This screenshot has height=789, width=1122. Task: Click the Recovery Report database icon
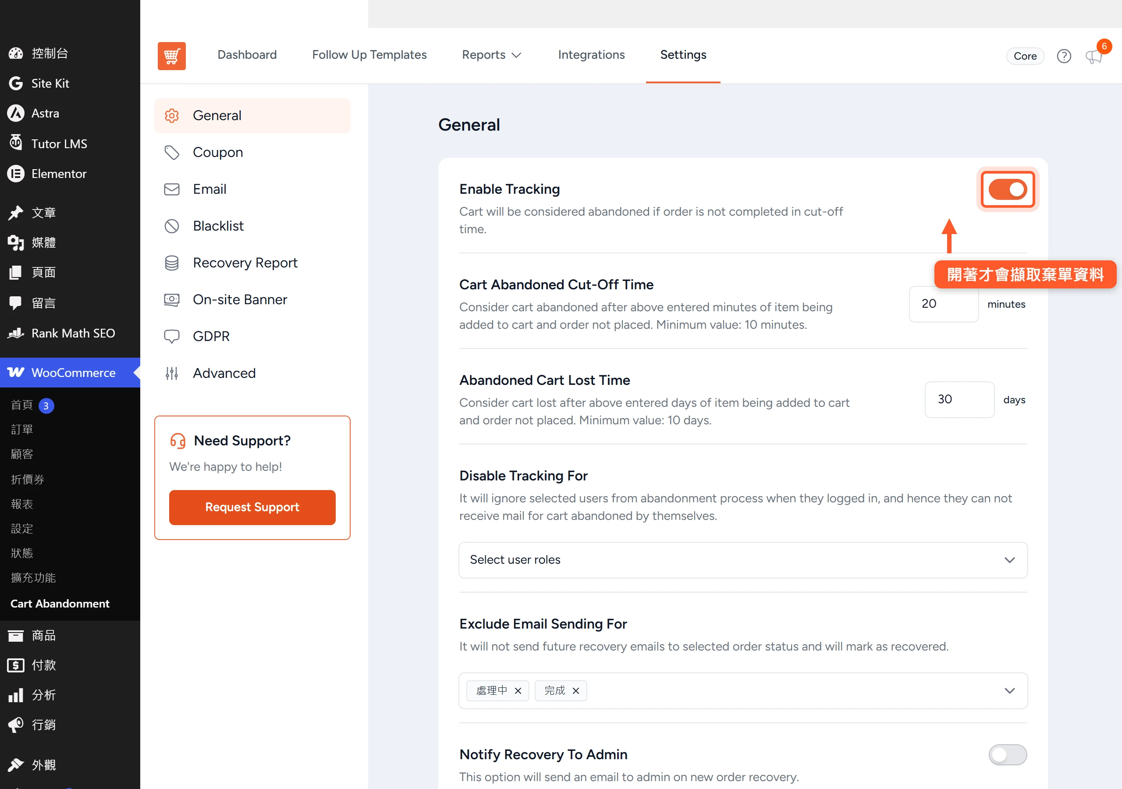(x=171, y=263)
